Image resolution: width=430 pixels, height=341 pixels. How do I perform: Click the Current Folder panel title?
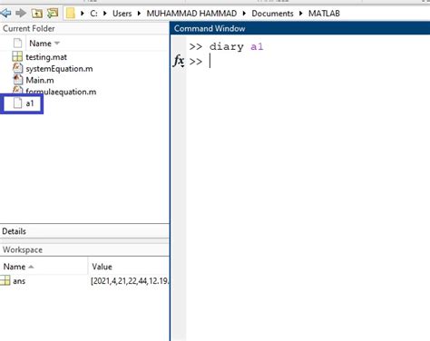(29, 28)
